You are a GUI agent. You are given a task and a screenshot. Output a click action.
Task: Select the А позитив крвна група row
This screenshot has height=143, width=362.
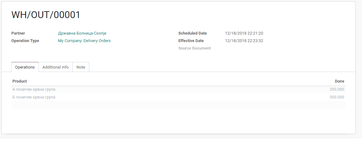34,89
